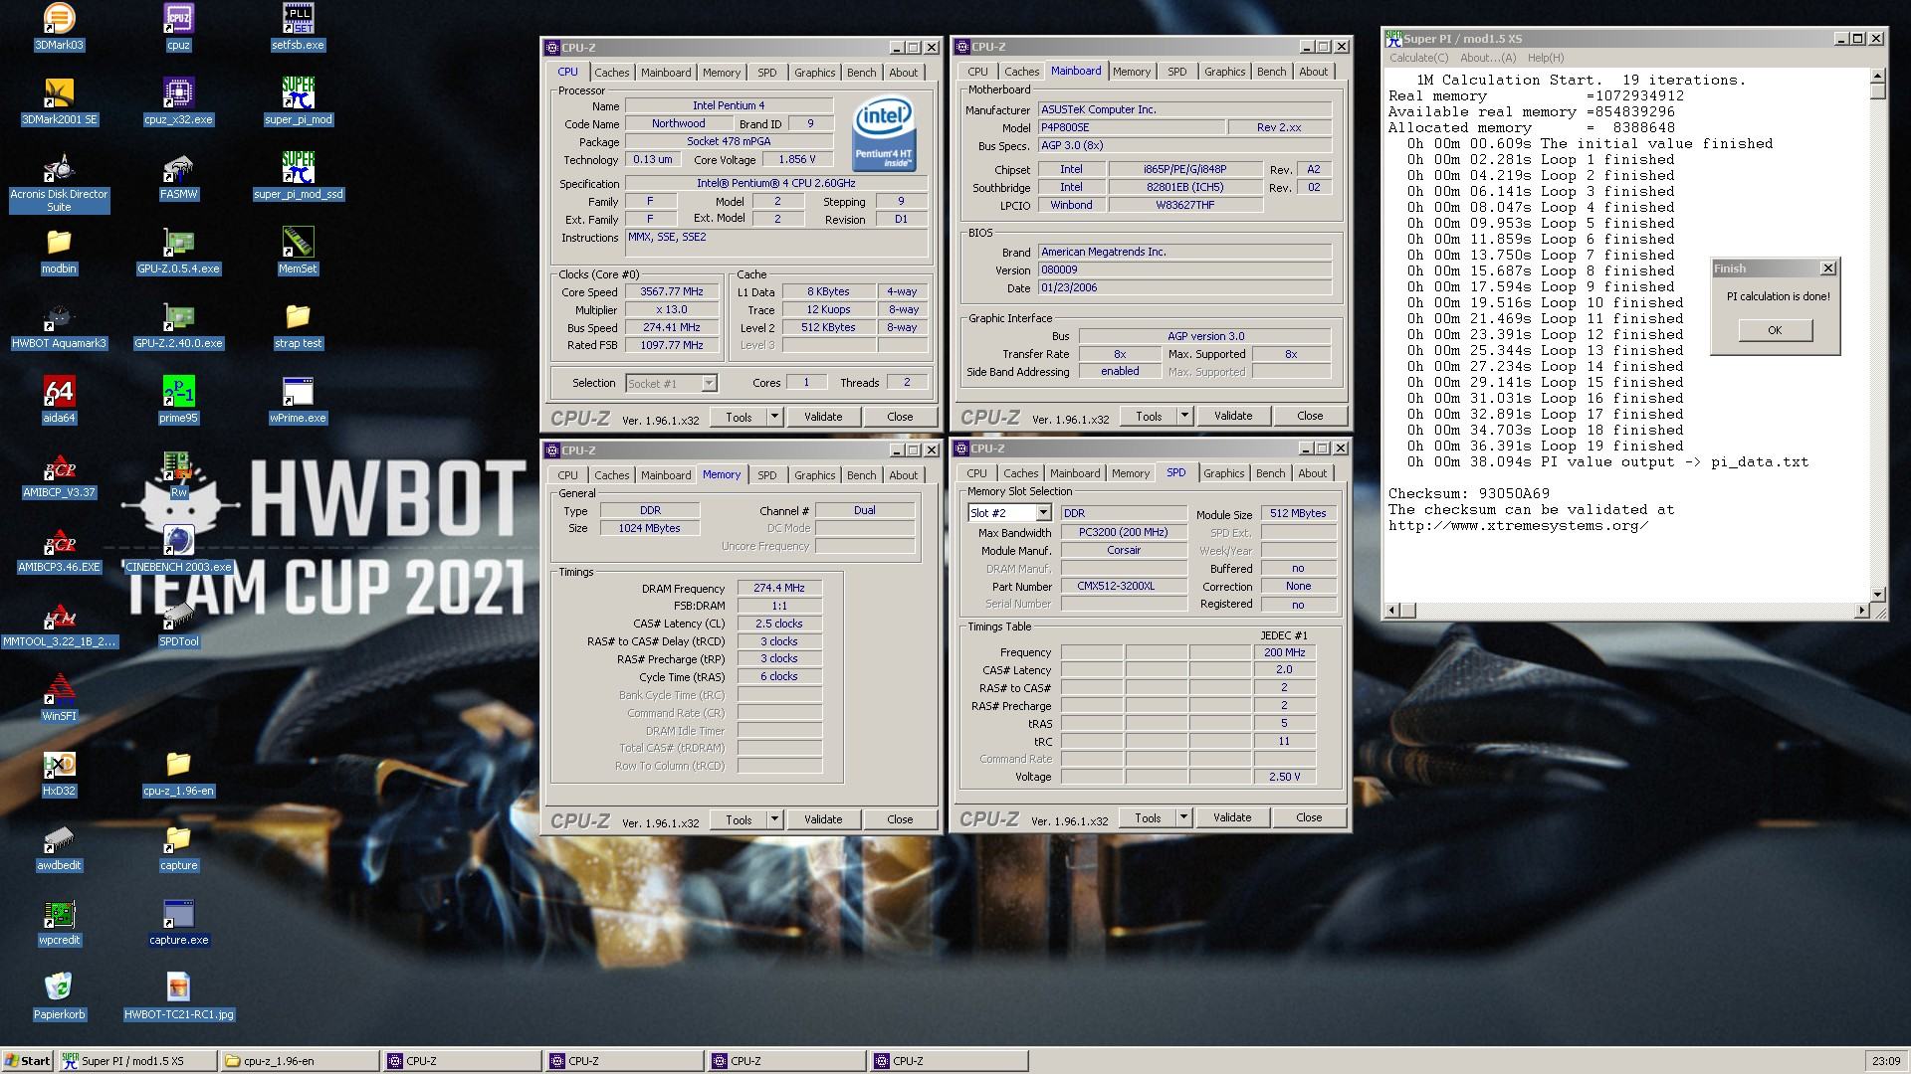Click Close button in Mainboard window
This screenshot has width=1911, height=1074.
[x=1310, y=416]
